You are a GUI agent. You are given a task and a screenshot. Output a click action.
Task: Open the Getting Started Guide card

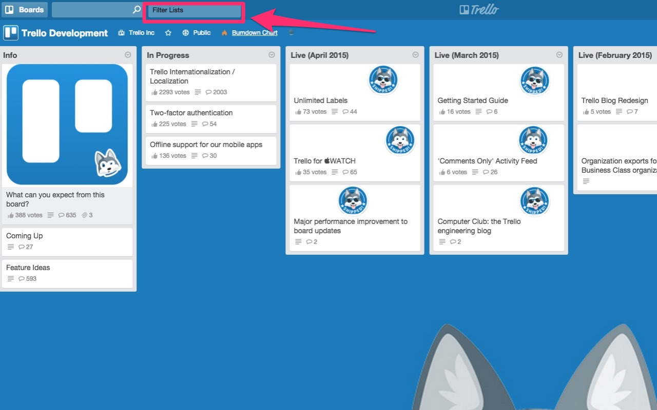498,92
